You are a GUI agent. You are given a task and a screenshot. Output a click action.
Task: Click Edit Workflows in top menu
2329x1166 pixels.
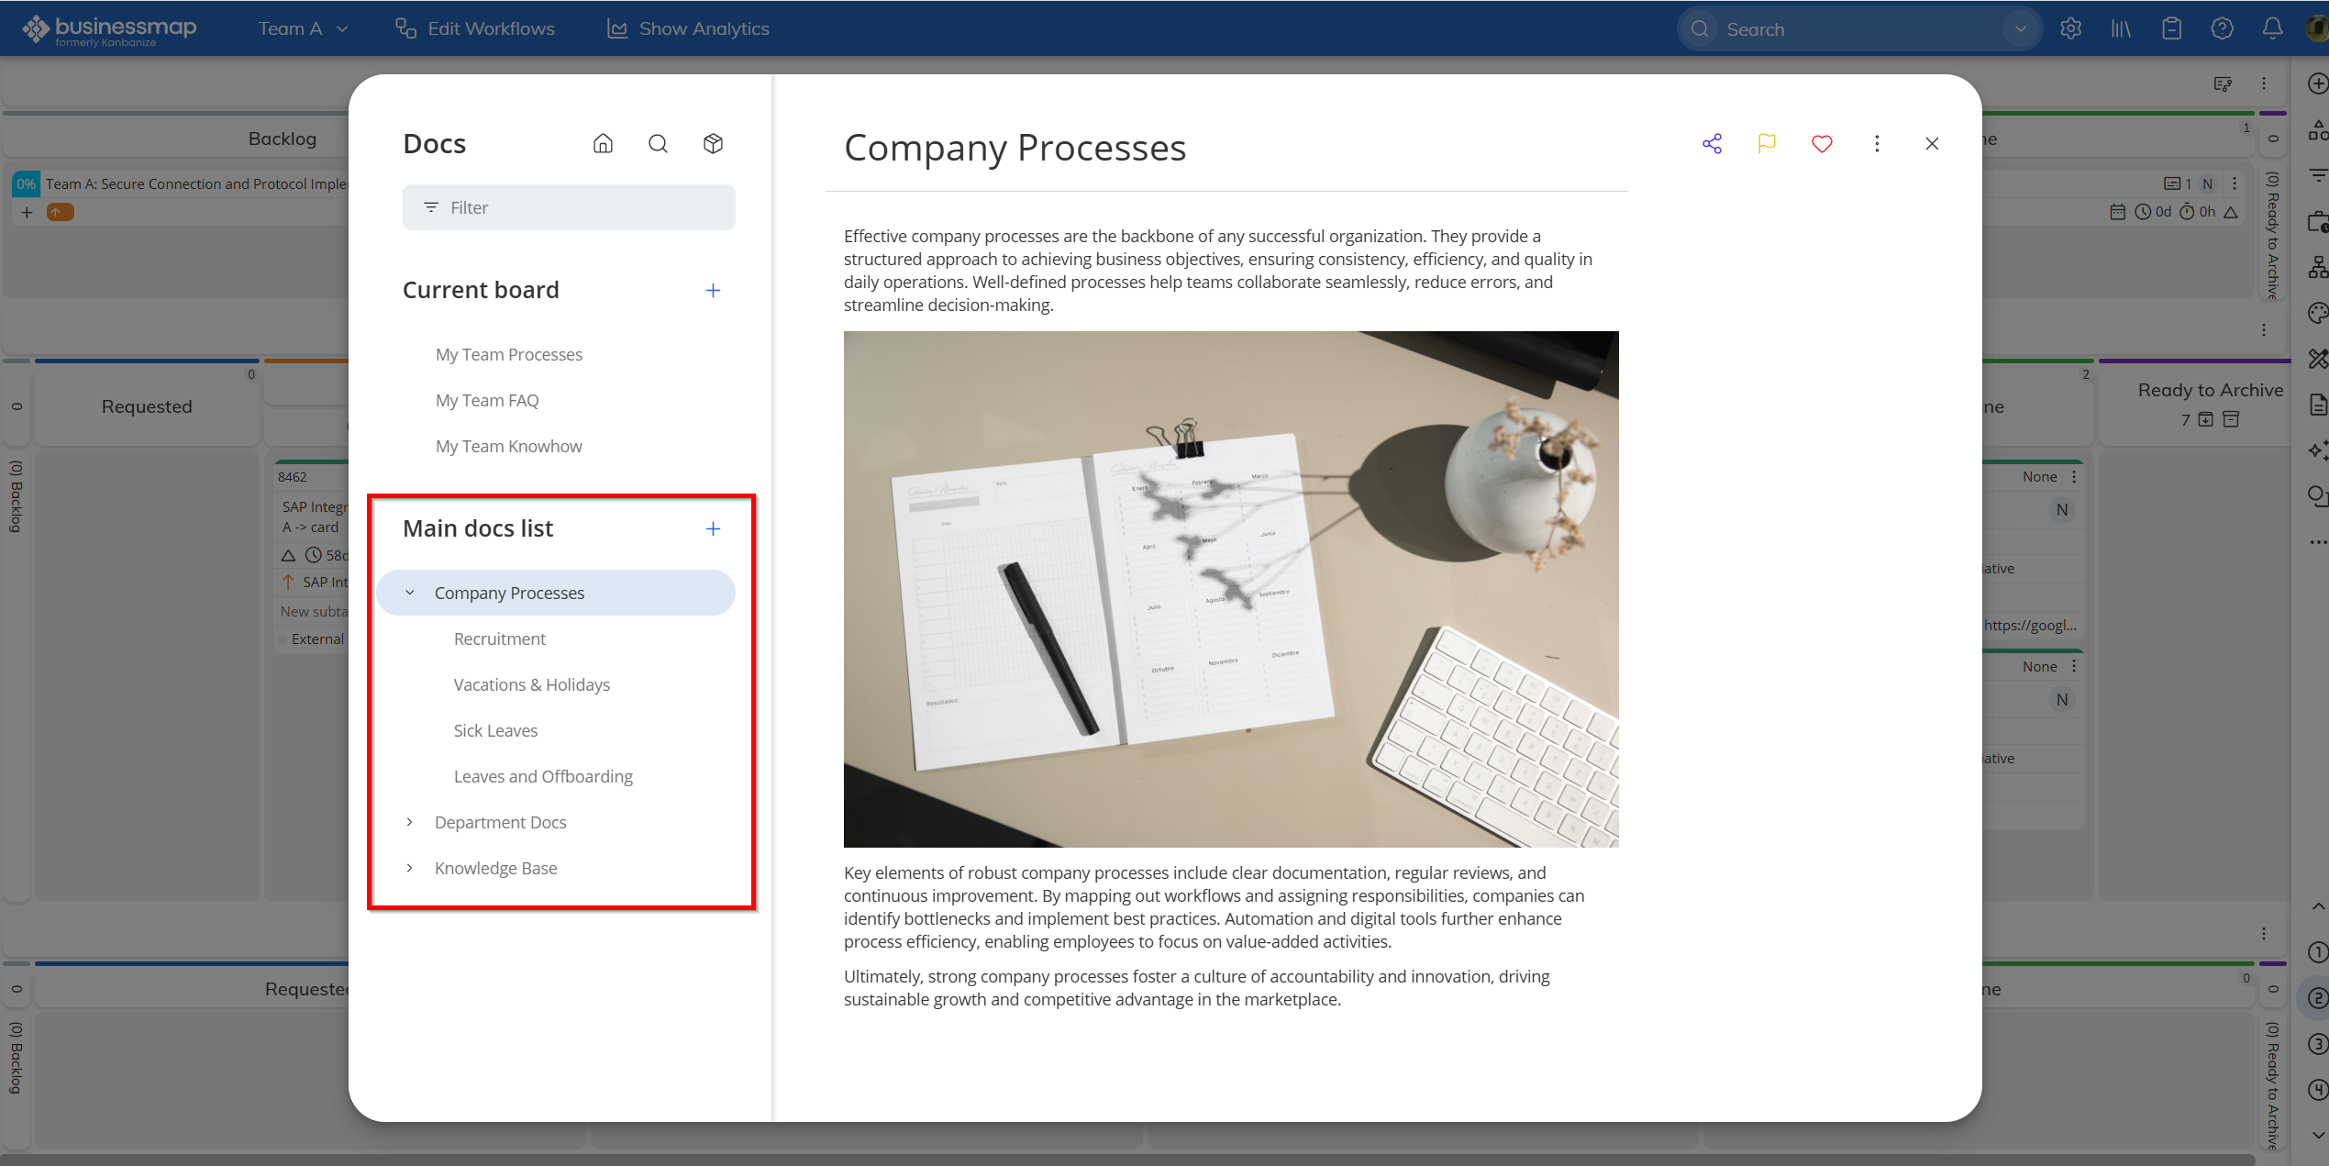point(475,28)
